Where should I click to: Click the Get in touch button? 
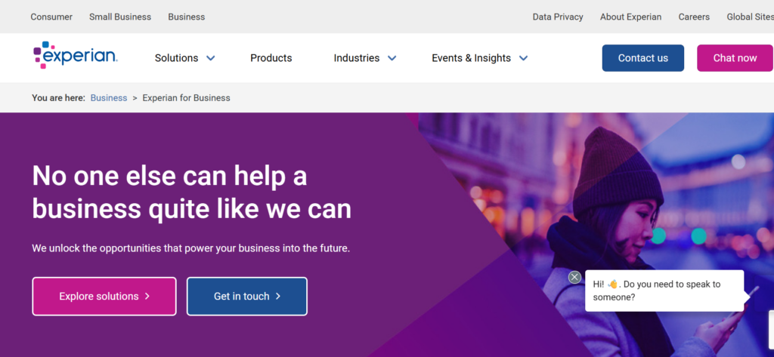click(247, 297)
